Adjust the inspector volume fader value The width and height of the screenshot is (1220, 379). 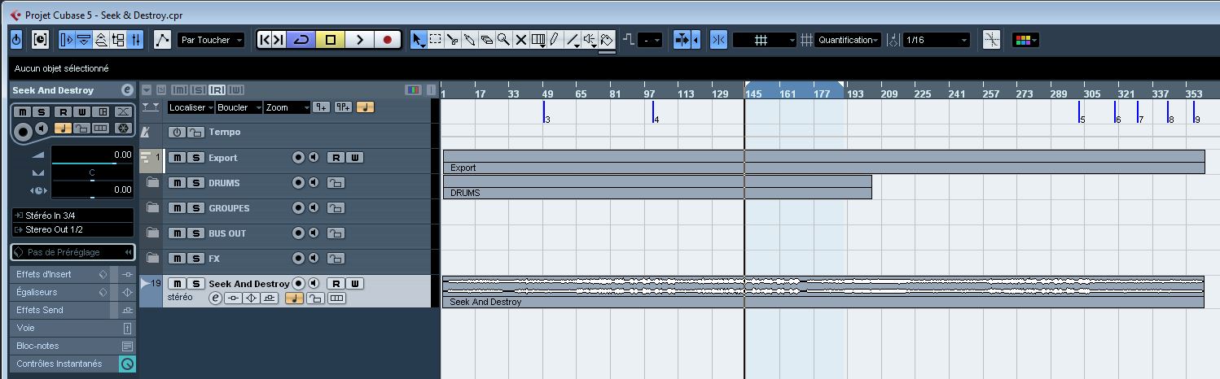(92, 155)
